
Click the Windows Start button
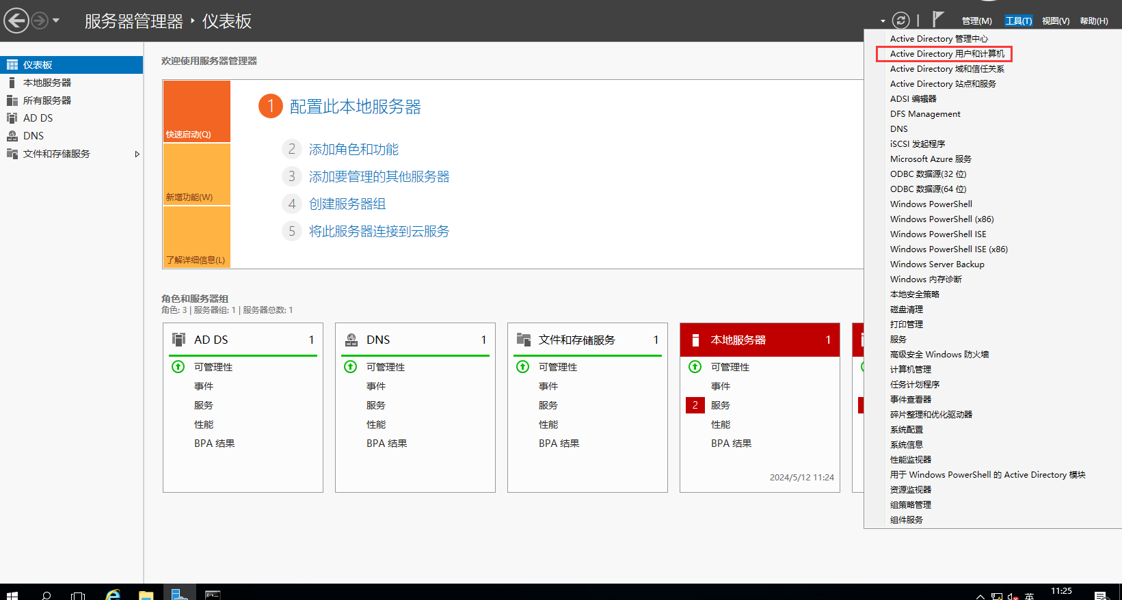pyautogui.click(x=12, y=595)
